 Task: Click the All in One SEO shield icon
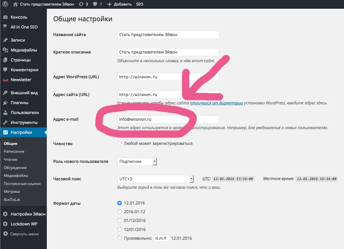5,26
